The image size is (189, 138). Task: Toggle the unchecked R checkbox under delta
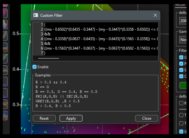click(181, 103)
